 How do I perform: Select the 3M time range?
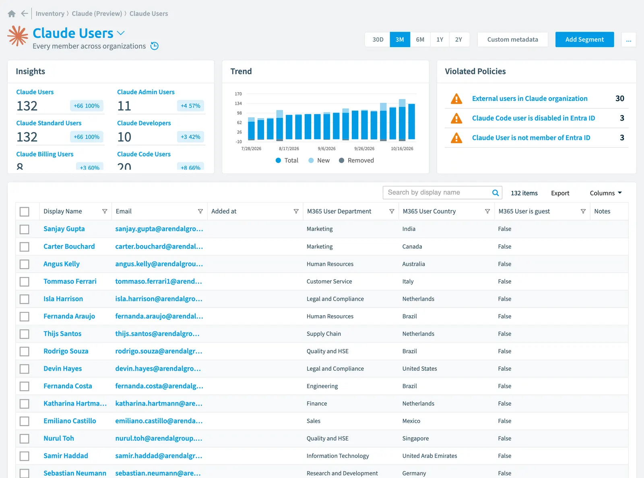400,39
